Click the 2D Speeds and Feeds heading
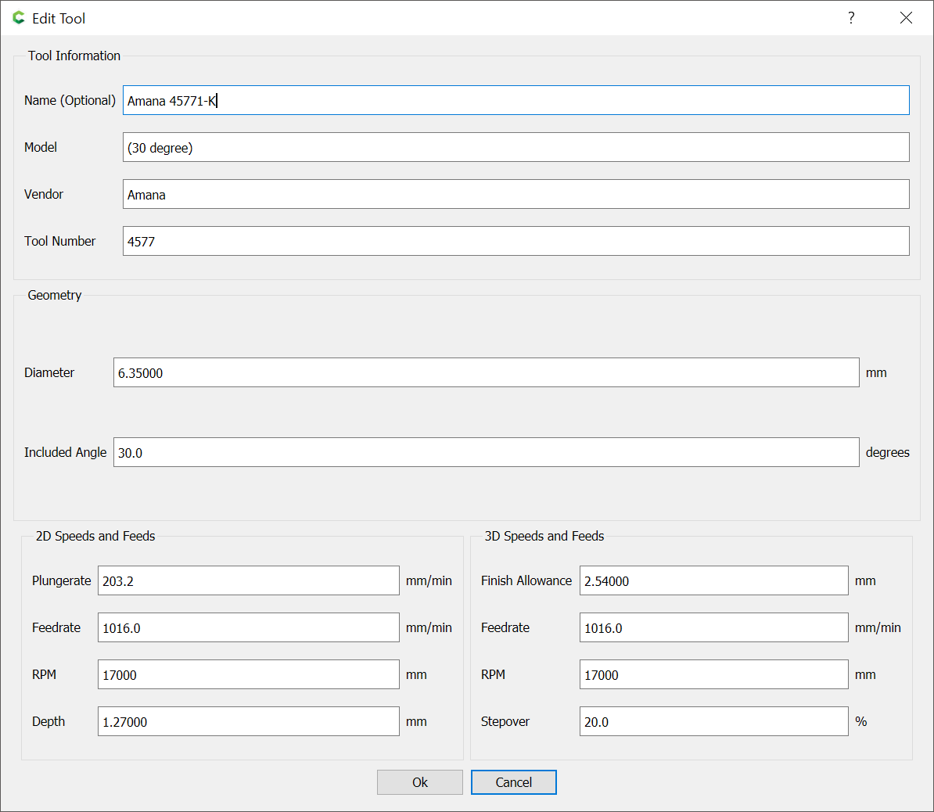This screenshot has width=934, height=812. click(95, 536)
